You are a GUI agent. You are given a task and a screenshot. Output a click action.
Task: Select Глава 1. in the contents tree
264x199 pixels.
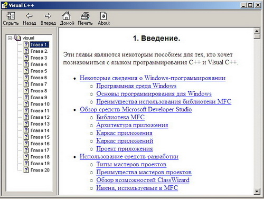point(39,45)
